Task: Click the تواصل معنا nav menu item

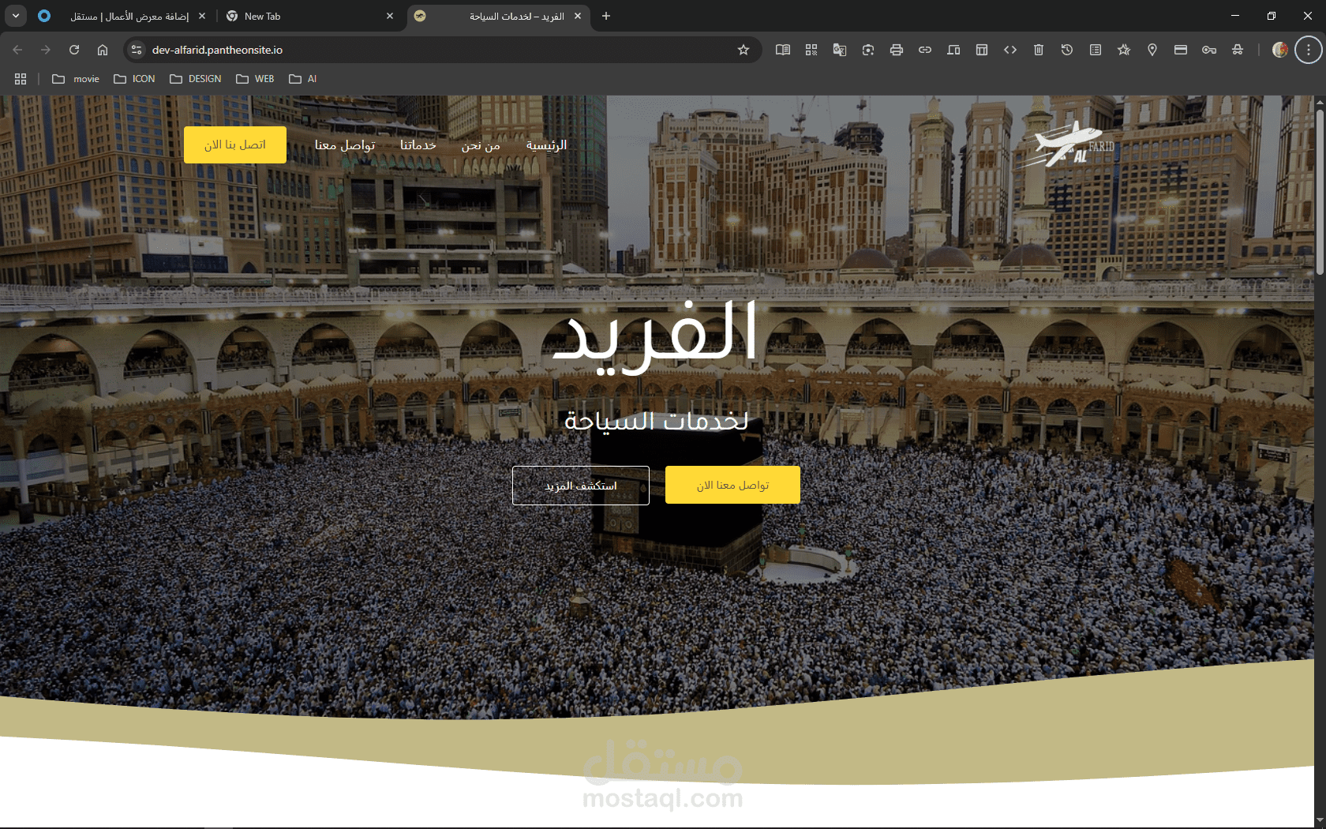Action: [x=345, y=145]
